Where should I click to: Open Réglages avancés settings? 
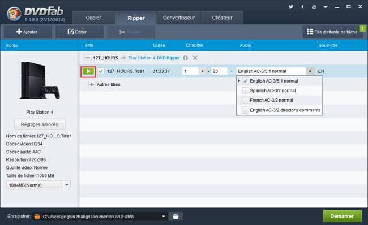coord(40,124)
